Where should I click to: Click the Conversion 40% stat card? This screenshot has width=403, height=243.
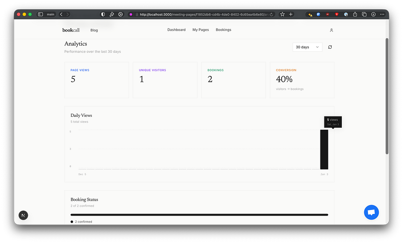click(302, 80)
